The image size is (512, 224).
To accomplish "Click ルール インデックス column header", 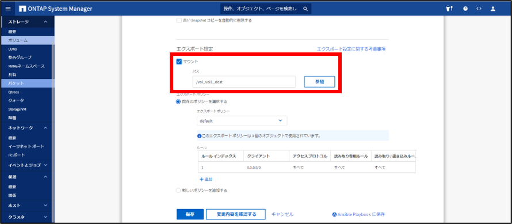I will point(220,156).
